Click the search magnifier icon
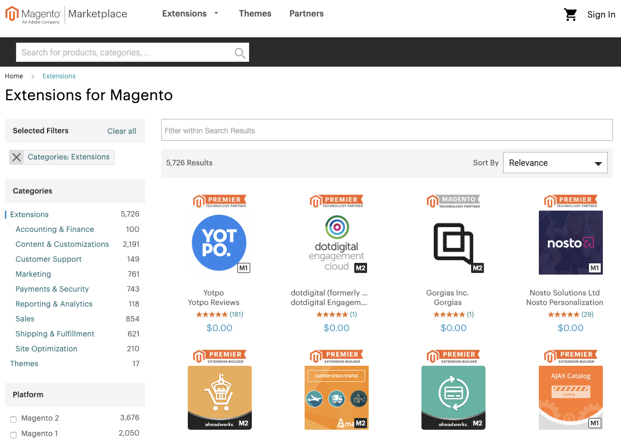Image resolution: width=621 pixels, height=442 pixels. [x=240, y=53]
